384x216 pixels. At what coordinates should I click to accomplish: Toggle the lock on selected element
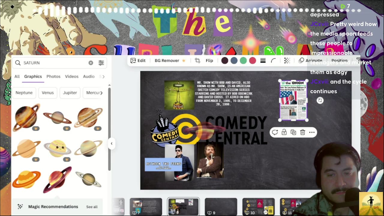[x=284, y=132]
